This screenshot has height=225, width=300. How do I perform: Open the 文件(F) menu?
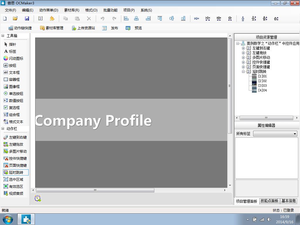click(10, 10)
